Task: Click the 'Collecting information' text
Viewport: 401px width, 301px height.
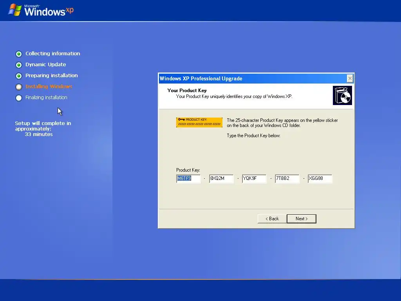Action: [x=53, y=53]
